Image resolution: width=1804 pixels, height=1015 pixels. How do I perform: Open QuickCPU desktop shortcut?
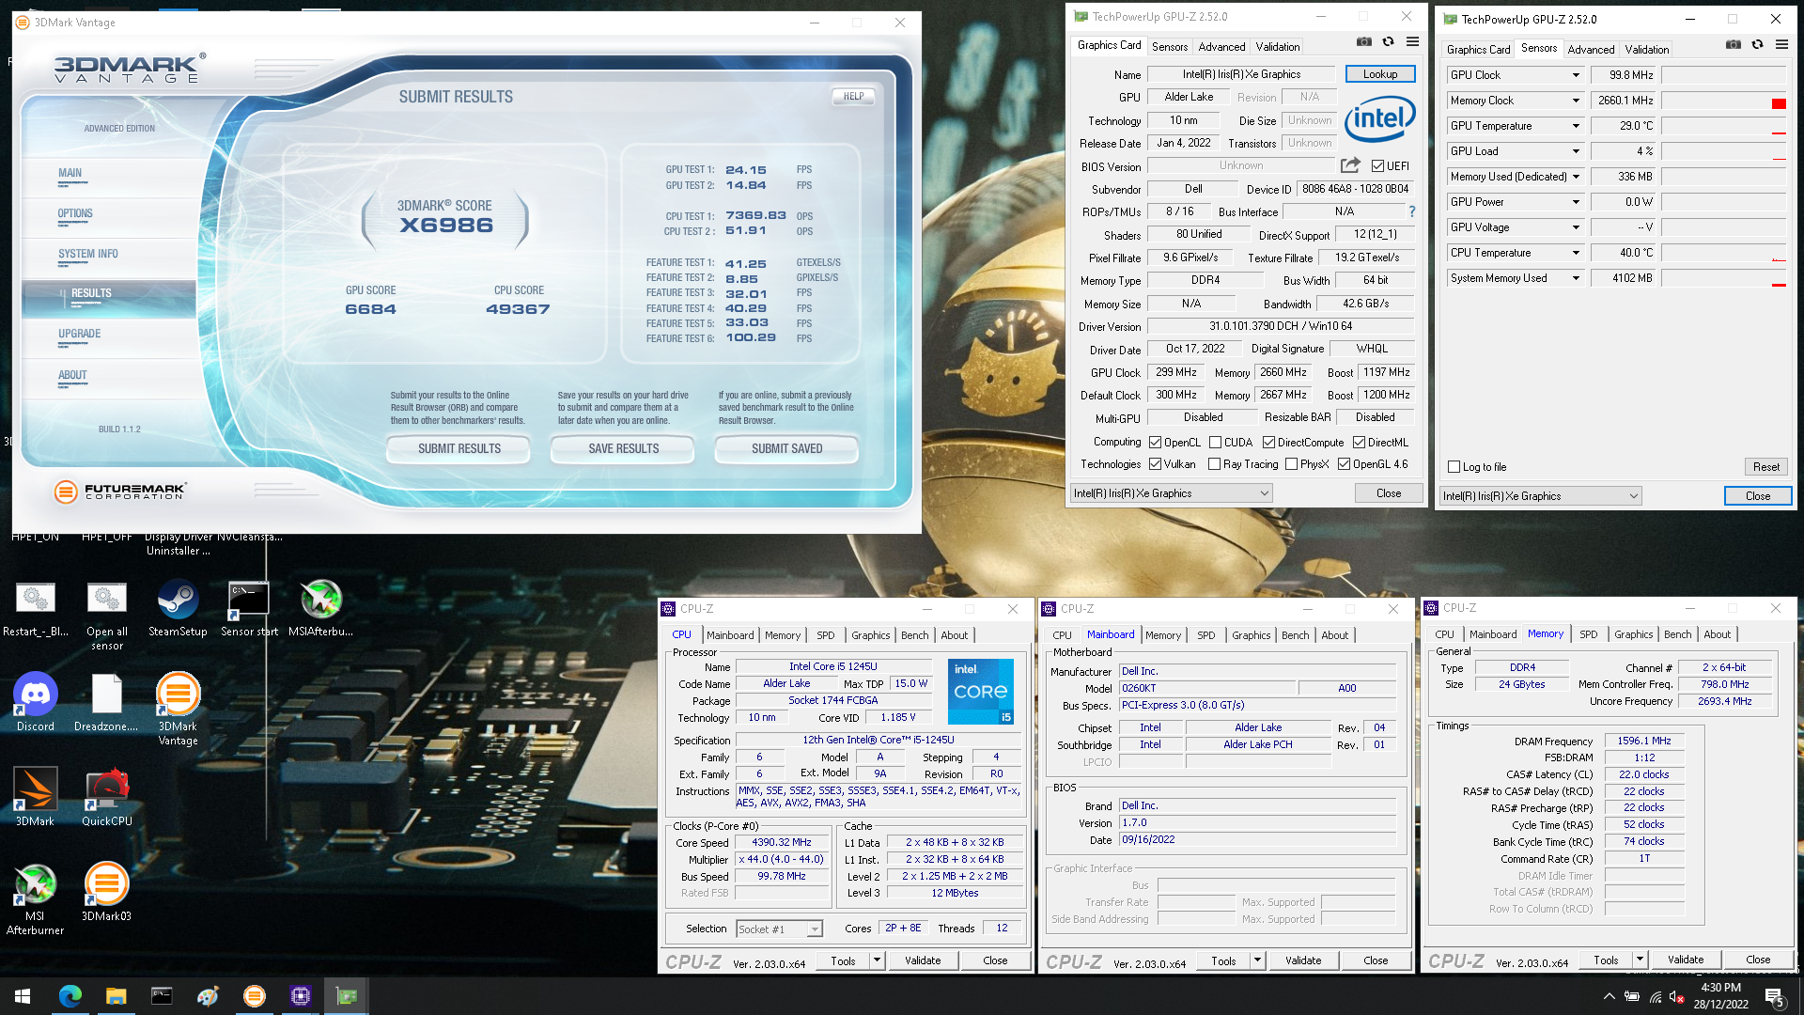(x=107, y=798)
